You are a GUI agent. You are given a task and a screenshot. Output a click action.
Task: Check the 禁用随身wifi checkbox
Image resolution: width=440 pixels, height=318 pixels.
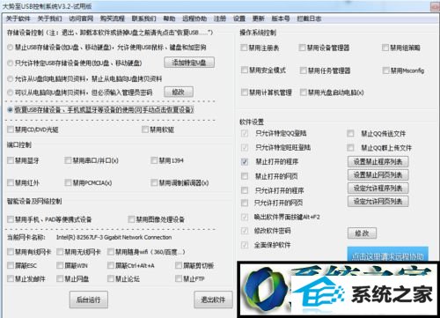(x=111, y=252)
